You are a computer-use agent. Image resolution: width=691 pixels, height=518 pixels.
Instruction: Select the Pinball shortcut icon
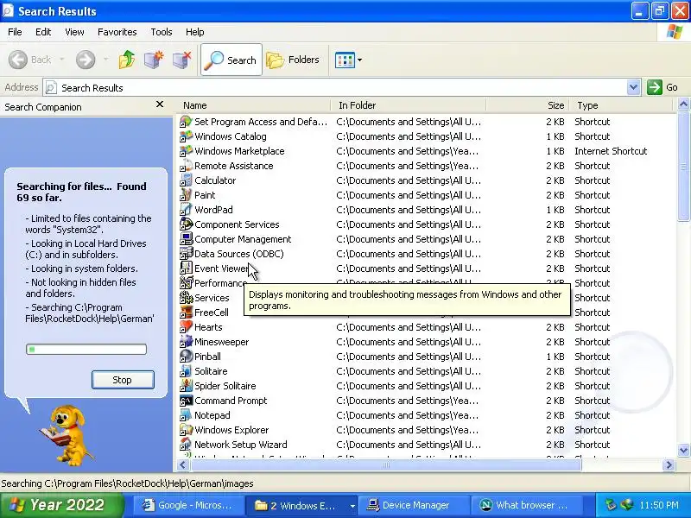coord(186,357)
